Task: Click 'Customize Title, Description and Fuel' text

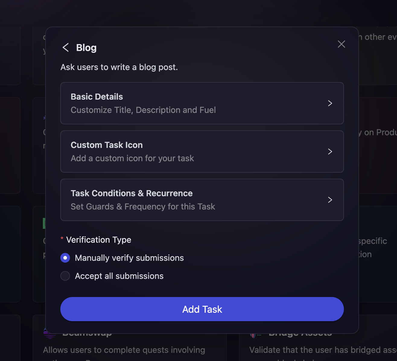Action: tap(143, 110)
